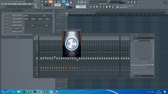Select the DMB_Ha. FRK #2 channel
Screen dimensions: 168x94
click(x=17, y=19)
